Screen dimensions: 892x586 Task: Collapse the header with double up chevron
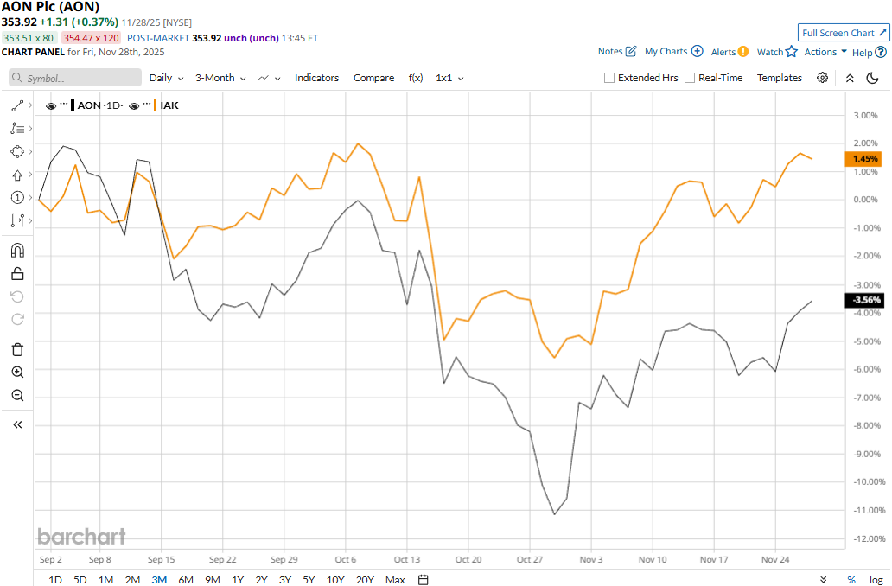point(850,78)
